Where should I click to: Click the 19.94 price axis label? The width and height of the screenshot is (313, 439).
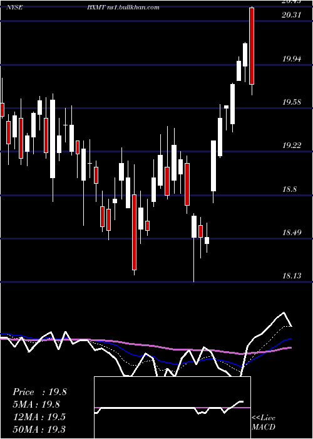click(292, 59)
